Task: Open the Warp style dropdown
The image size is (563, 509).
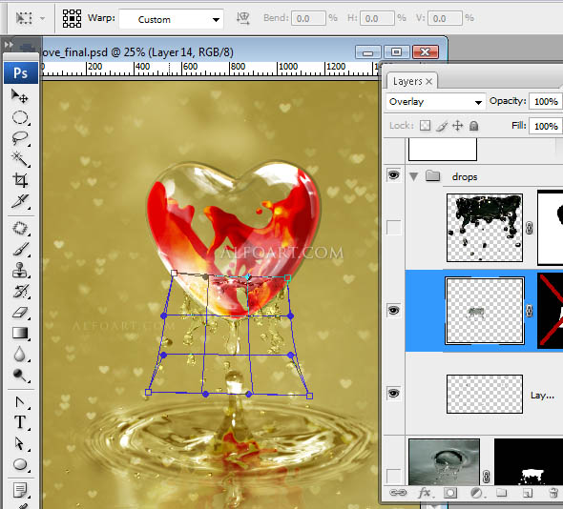Action: pyautogui.click(x=171, y=19)
